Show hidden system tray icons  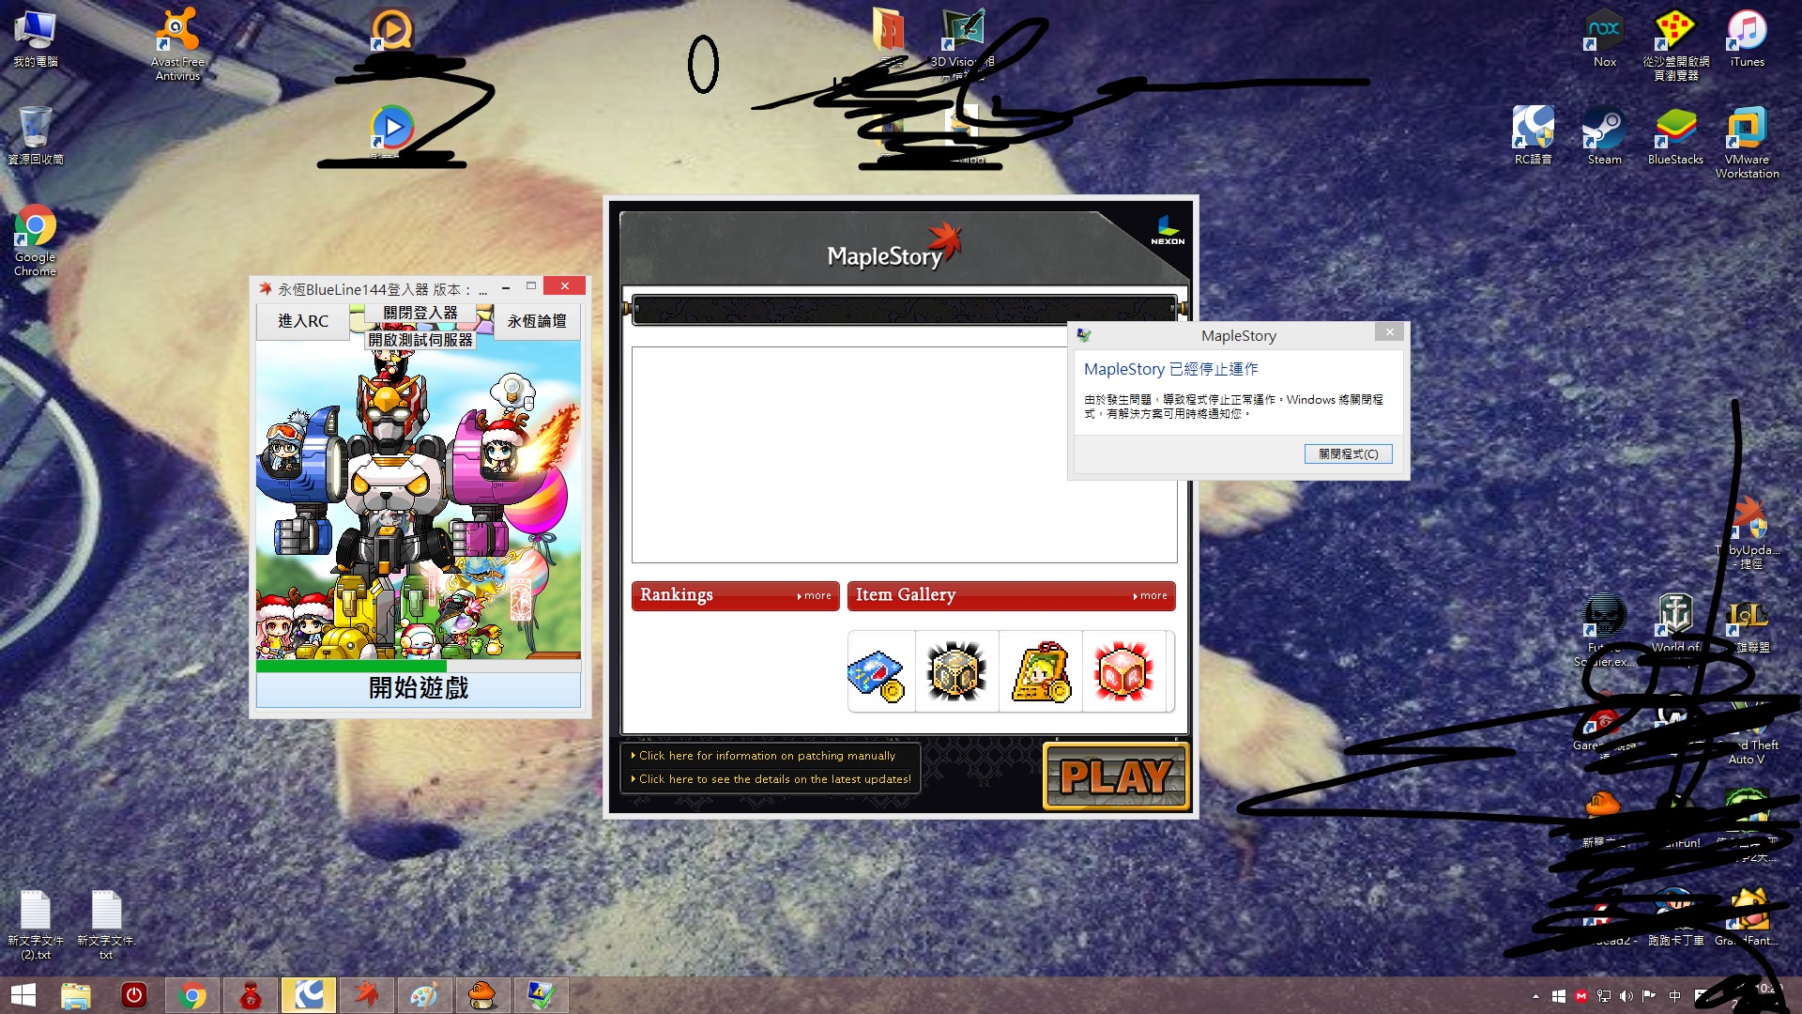coord(1535,996)
